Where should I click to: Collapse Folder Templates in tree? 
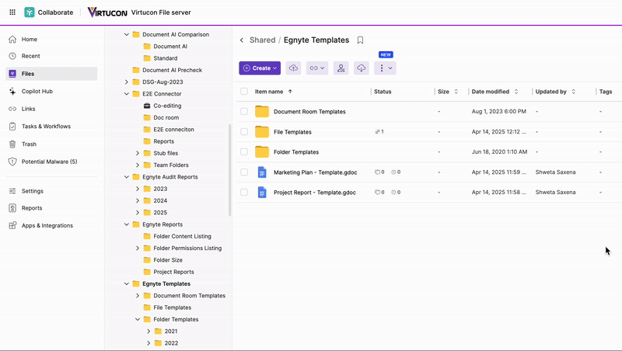click(138, 319)
